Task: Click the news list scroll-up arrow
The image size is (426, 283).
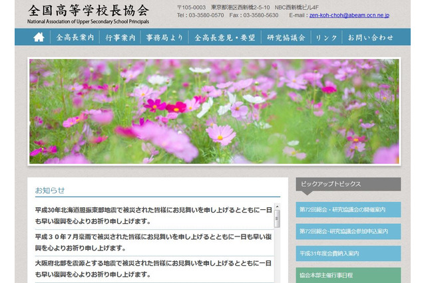Action: click(x=277, y=207)
